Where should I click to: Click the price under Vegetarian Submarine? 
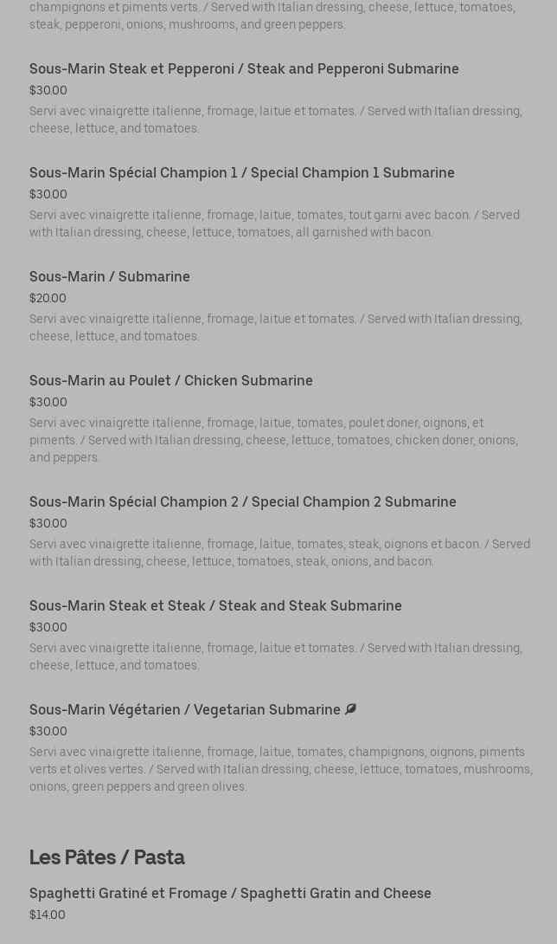coord(48,732)
